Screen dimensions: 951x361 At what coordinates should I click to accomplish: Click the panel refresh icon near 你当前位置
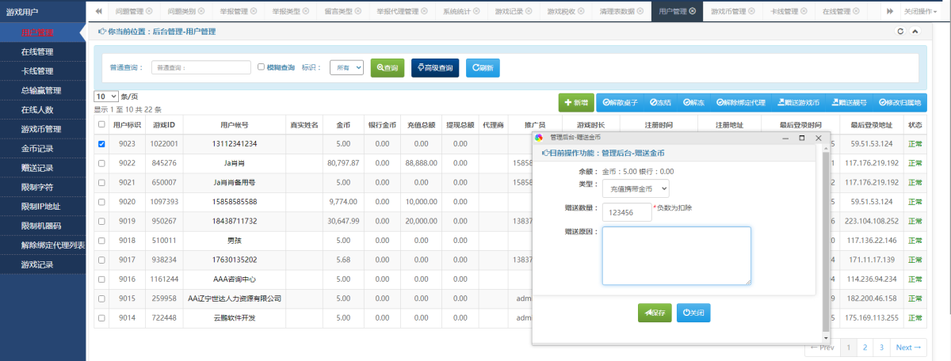(x=899, y=32)
